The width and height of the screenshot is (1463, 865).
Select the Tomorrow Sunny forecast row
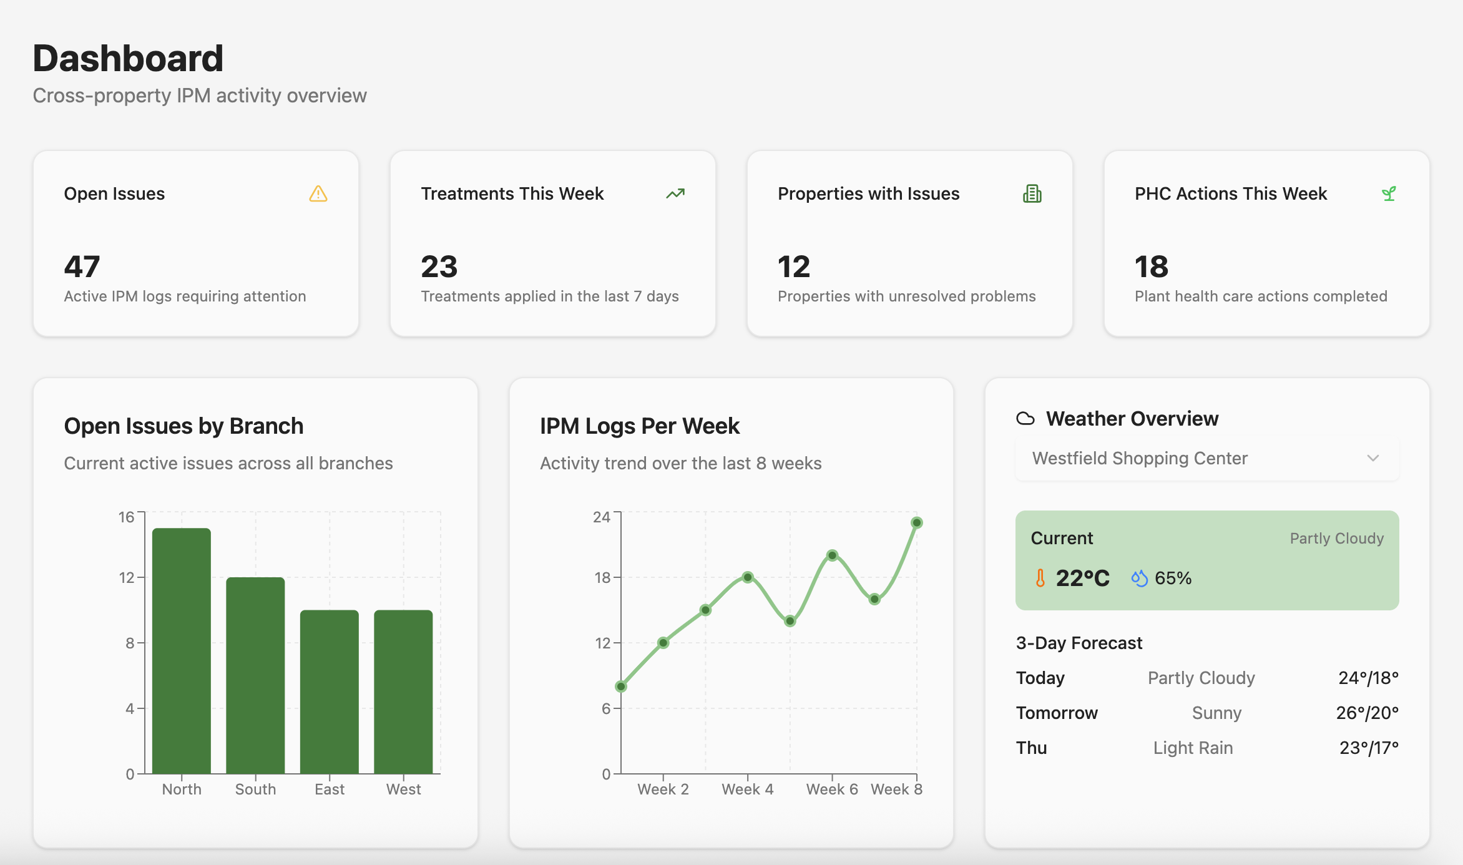coord(1206,713)
